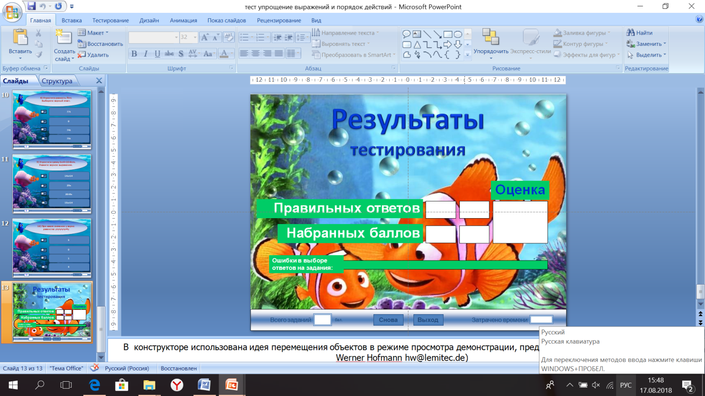Screen dimensions: 705x396
Task: Select the isosceles triangle shape
Action: click(417, 44)
